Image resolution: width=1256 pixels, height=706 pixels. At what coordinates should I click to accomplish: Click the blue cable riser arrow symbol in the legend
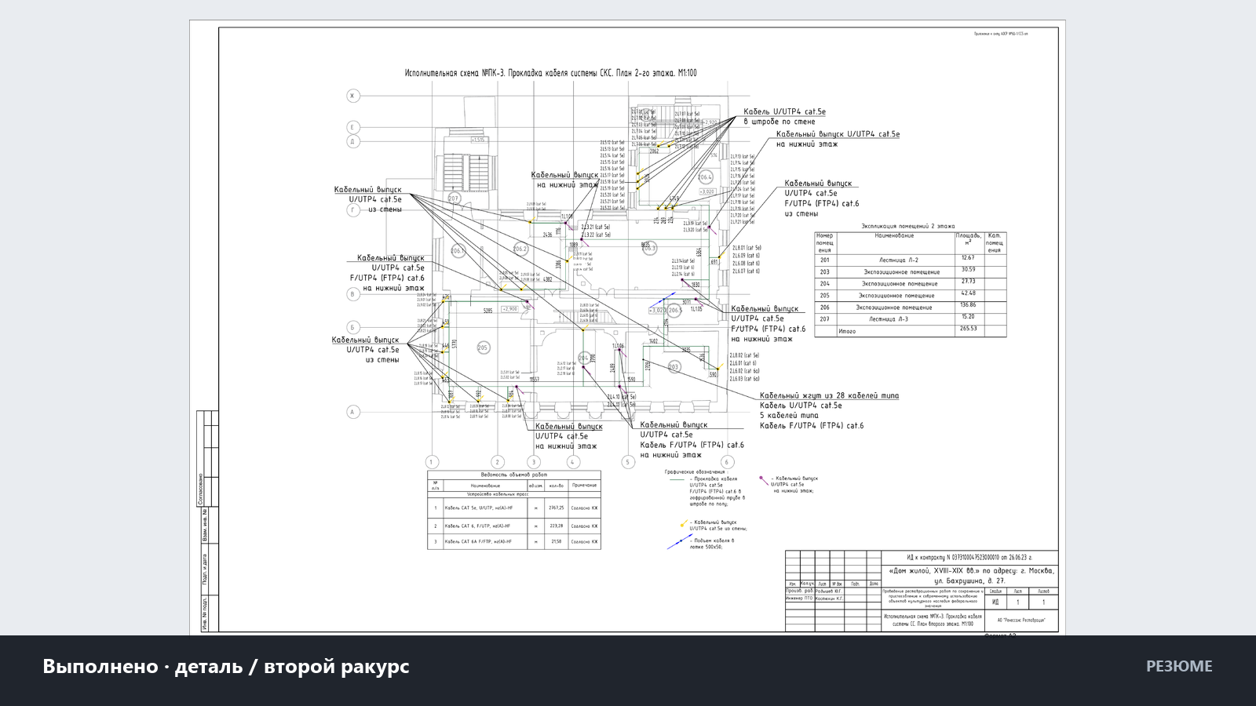tap(679, 542)
